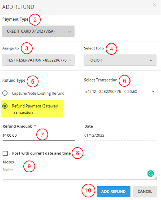This screenshot has height=200, width=161.
Task: Select Capture/Note Existing Refund radio option
Action: point(5,93)
